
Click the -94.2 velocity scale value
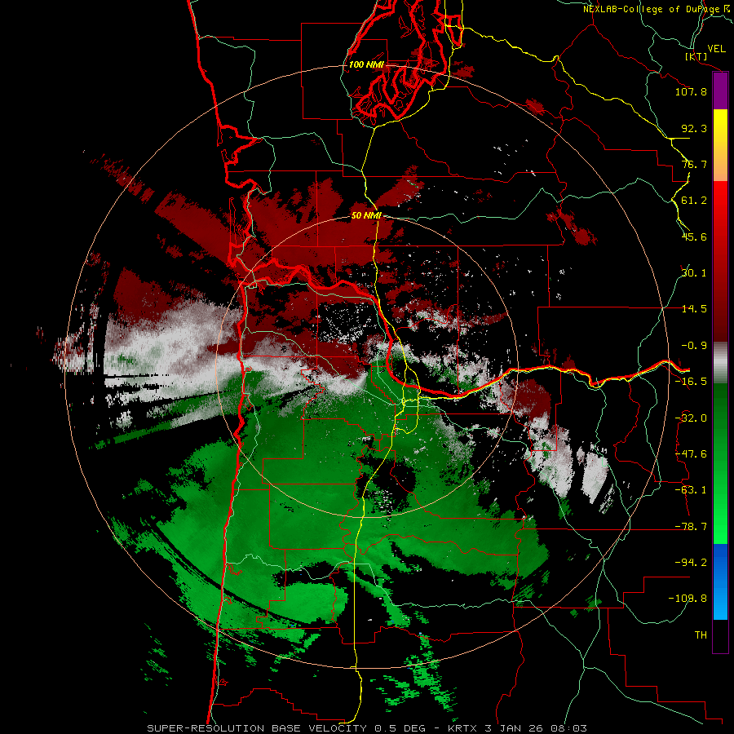coord(691,563)
